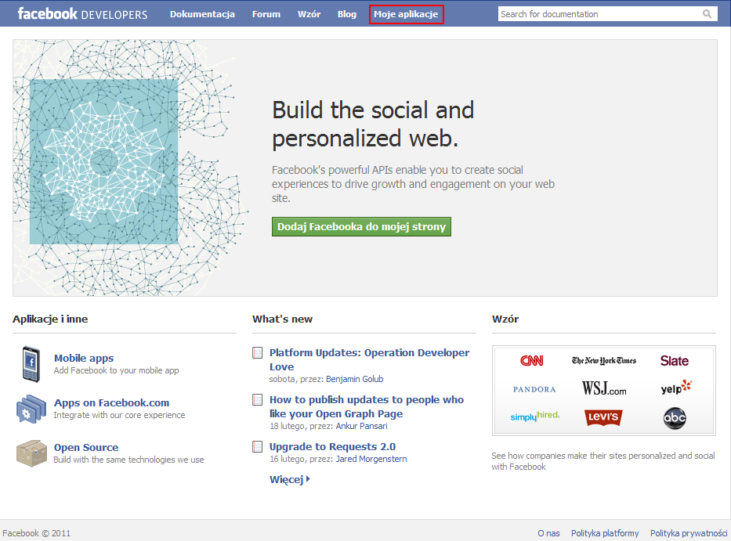Click the CNN logo

(532, 360)
